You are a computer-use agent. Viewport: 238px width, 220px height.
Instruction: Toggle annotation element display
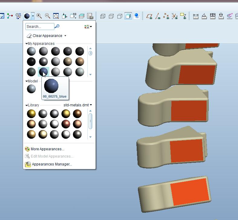pyautogui.click(x=183, y=16)
